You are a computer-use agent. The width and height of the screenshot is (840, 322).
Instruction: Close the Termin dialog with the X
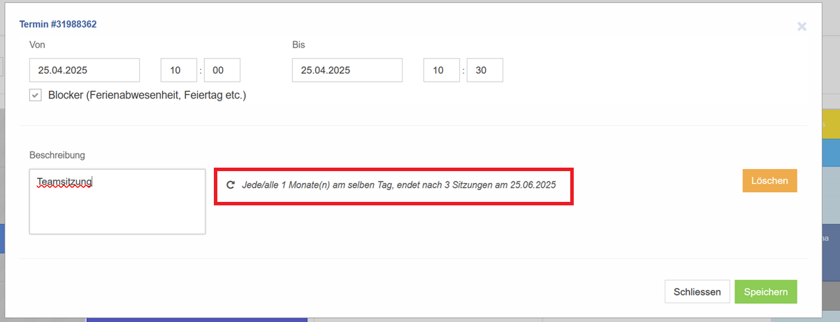click(x=802, y=27)
